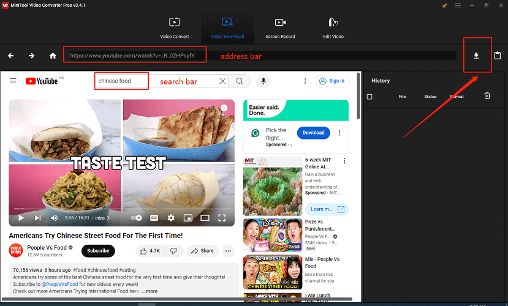Open People Vs Food channel avatar
Image resolution: width=508 pixels, height=306 pixels.
[x=16, y=251]
